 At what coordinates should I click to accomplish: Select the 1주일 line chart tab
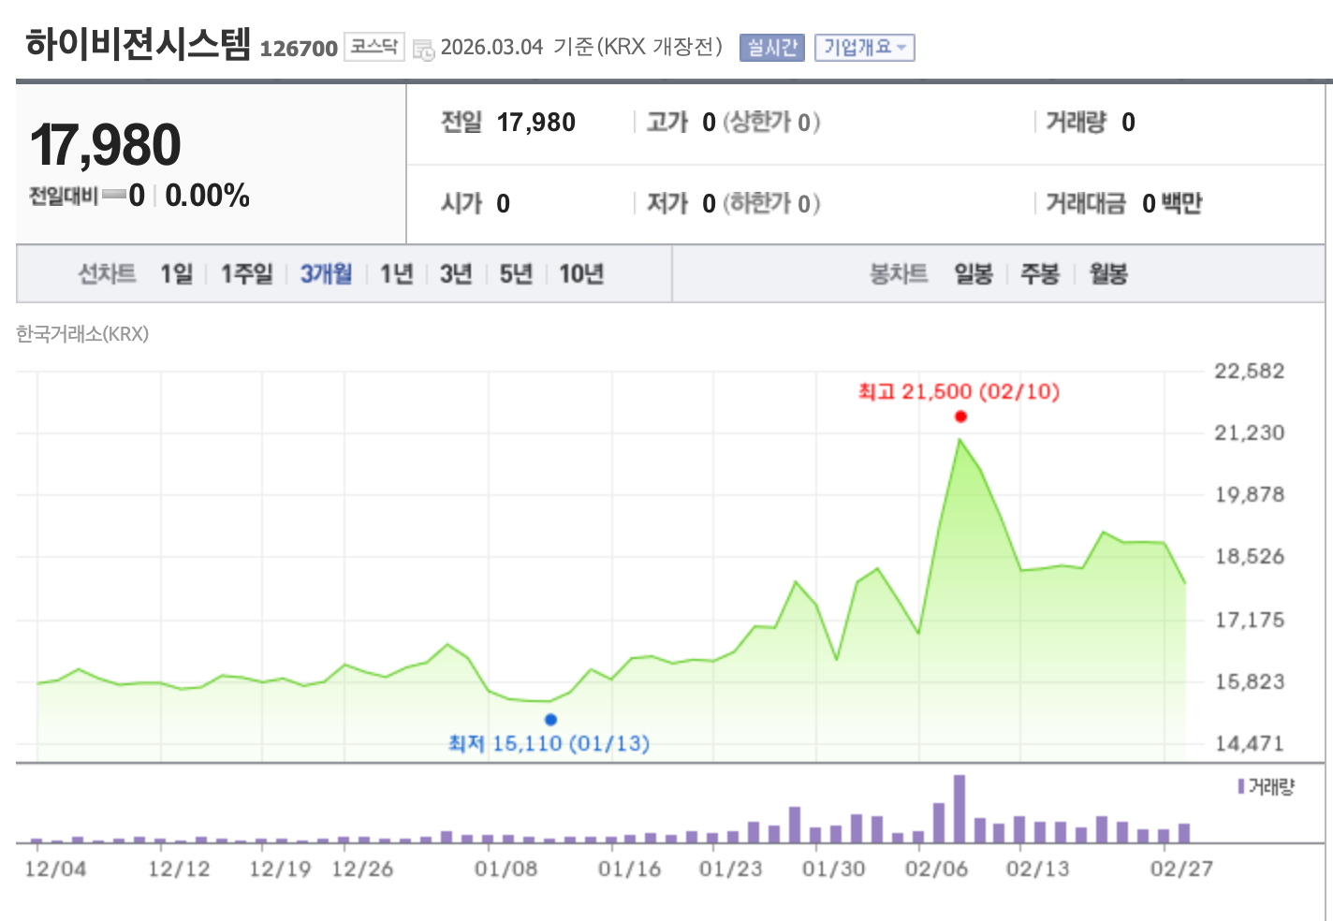click(x=246, y=274)
